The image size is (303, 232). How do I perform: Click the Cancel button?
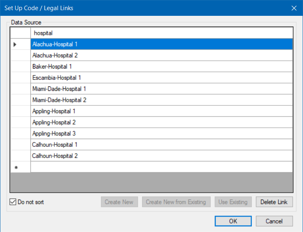pos(274,221)
